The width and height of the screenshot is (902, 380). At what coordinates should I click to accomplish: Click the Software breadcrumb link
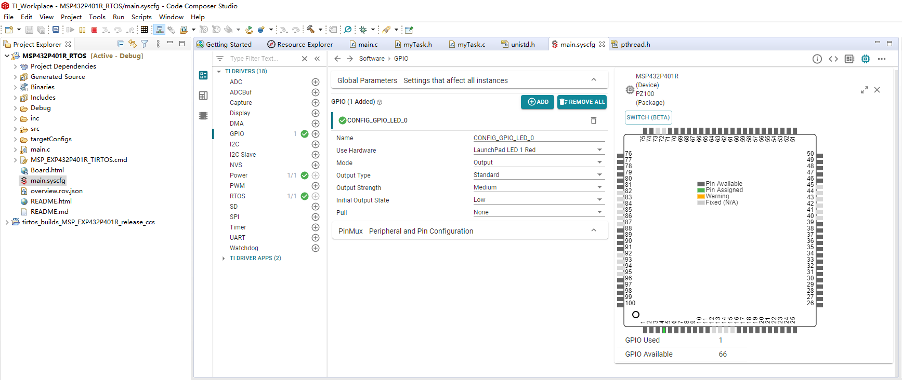click(372, 59)
